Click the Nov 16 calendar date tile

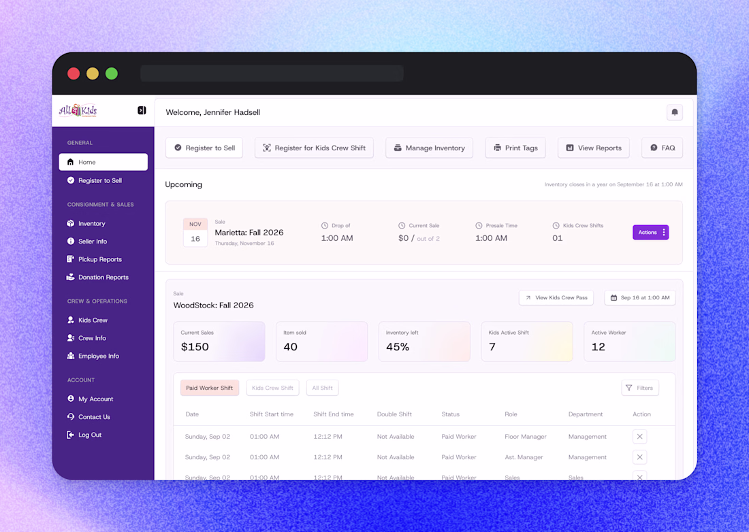(195, 233)
